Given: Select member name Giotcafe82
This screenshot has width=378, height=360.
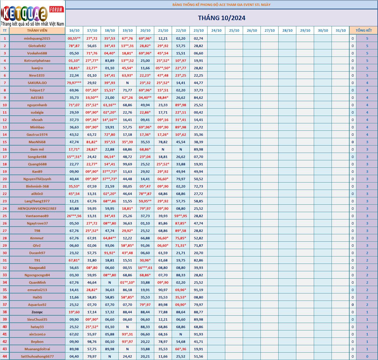Looking at the screenshot, I should tap(37, 46).
